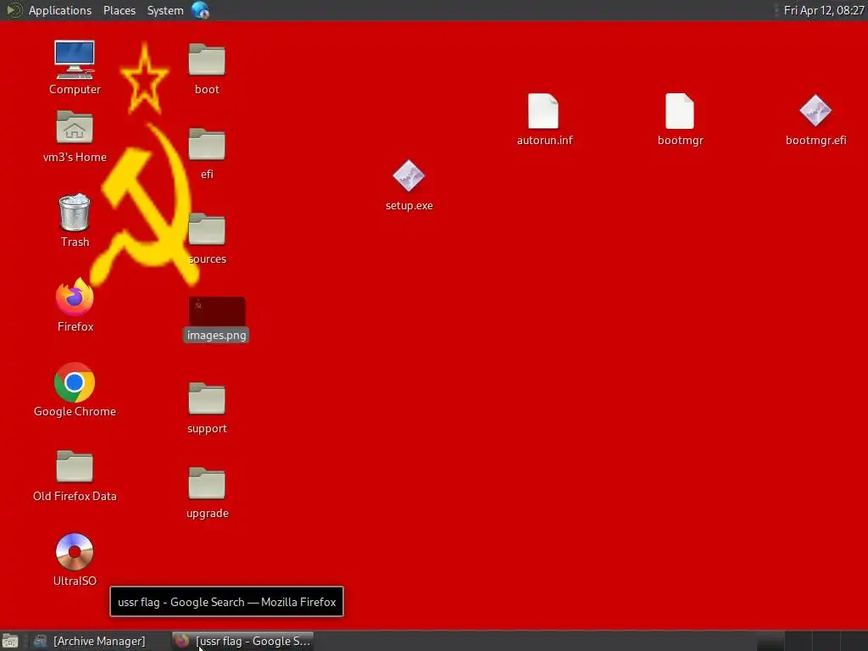Launch Google Chrome from the desktop
The height and width of the screenshot is (651, 868).
(x=75, y=382)
